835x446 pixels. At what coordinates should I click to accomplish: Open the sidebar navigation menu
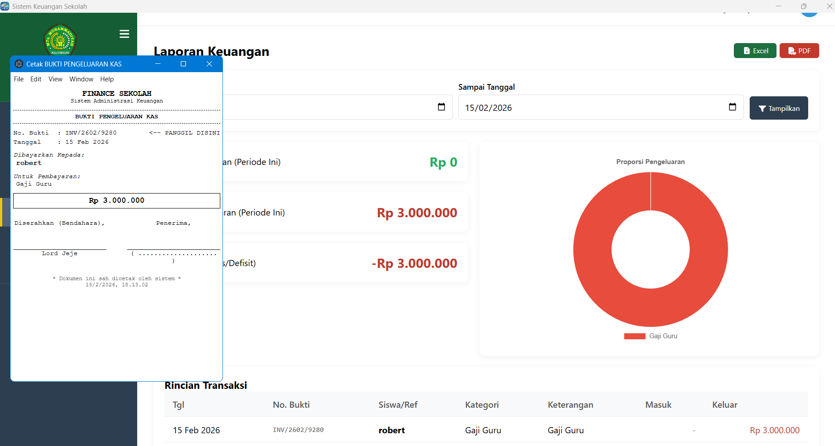[124, 34]
